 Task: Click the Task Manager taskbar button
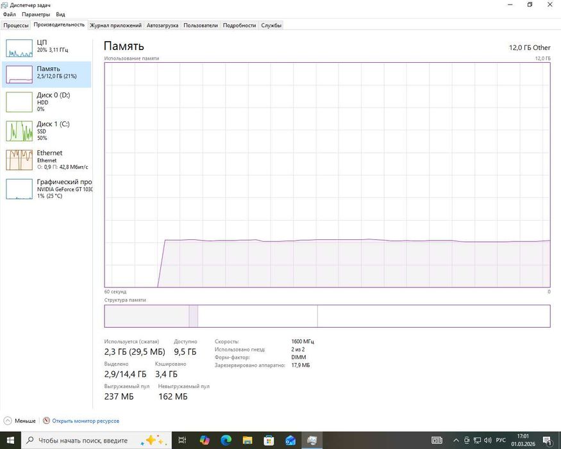[312, 441]
